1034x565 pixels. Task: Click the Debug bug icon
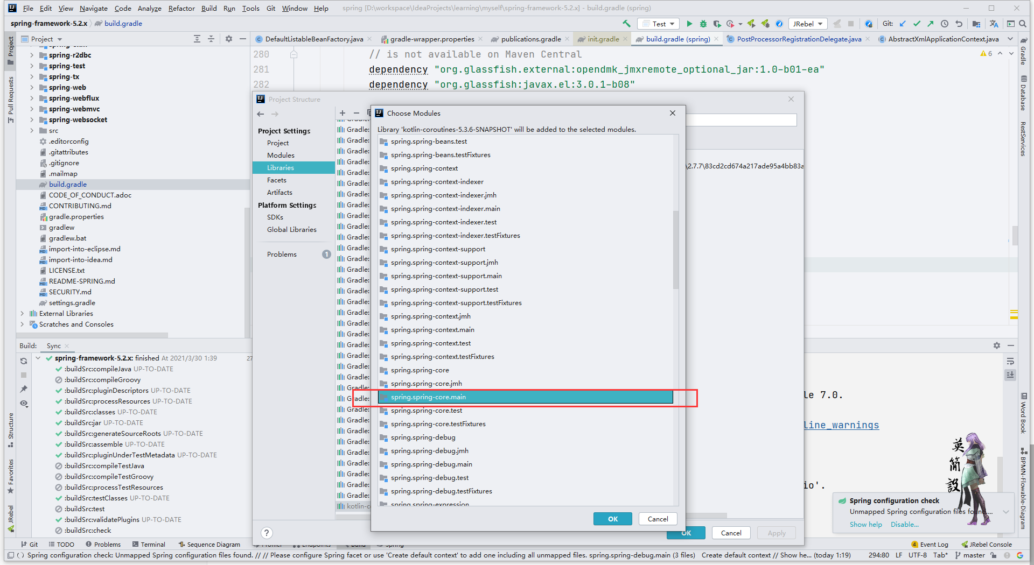point(703,24)
